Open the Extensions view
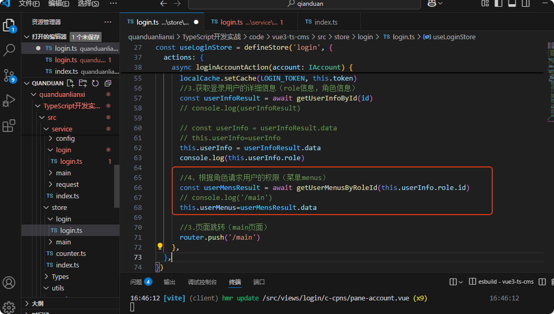 coord(9,126)
